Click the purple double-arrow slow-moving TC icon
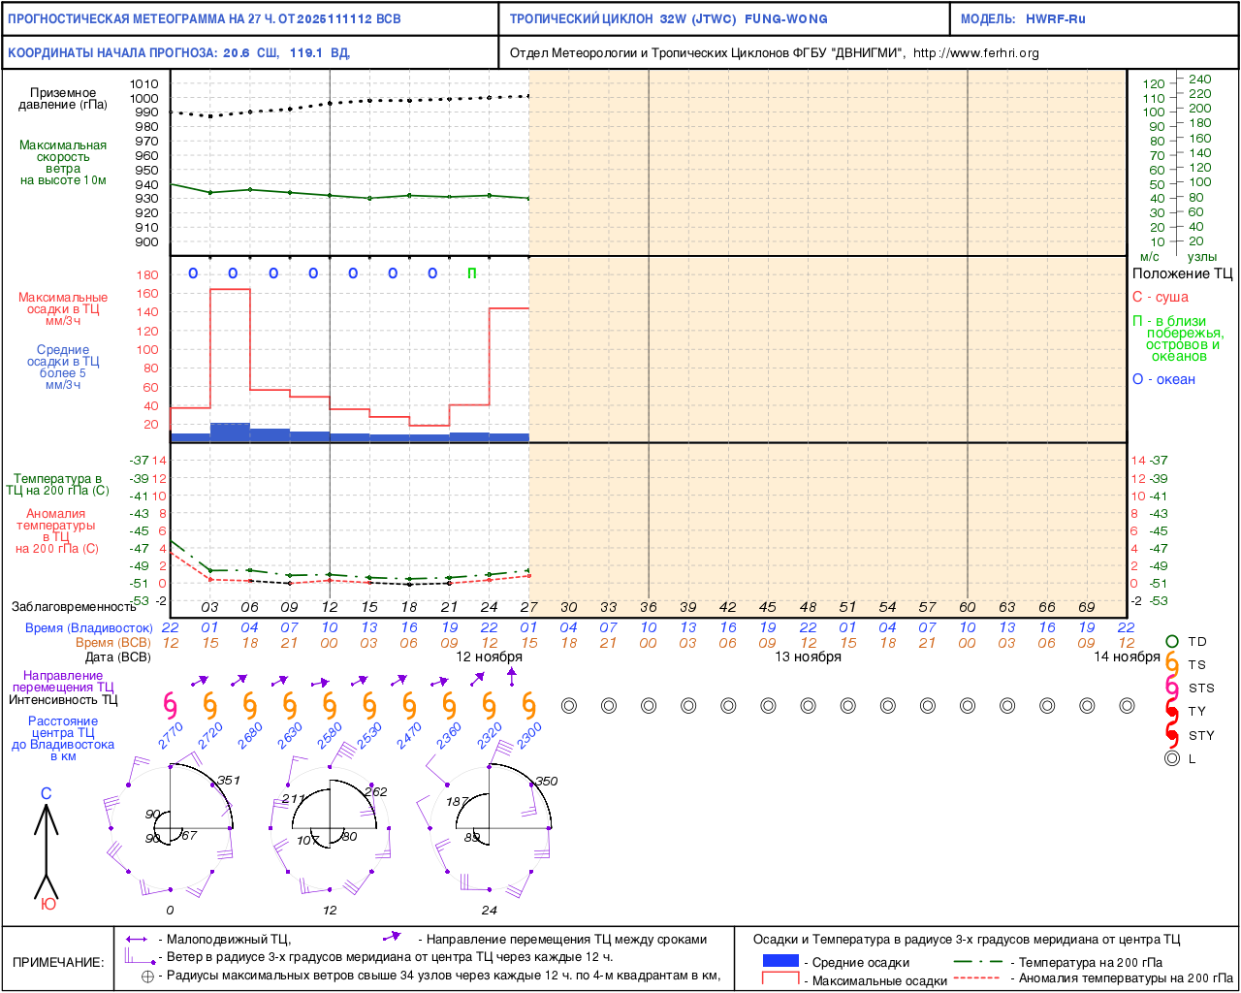The width and height of the screenshot is (1241, 993). coord(137,939)
